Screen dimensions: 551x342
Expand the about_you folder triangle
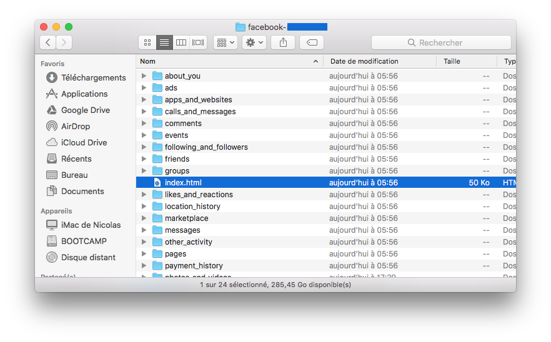[x=144, y=76]
